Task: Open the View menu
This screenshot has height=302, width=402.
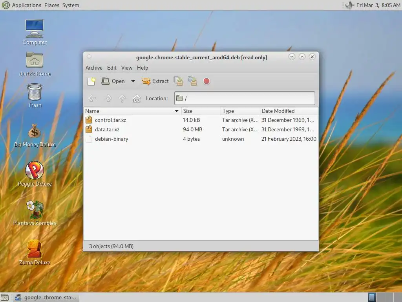Action: tap(127, 68)
